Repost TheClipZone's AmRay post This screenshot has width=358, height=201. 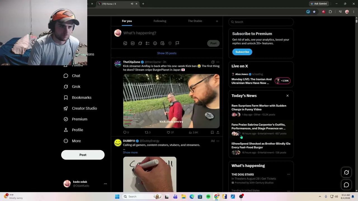[148, 132]
